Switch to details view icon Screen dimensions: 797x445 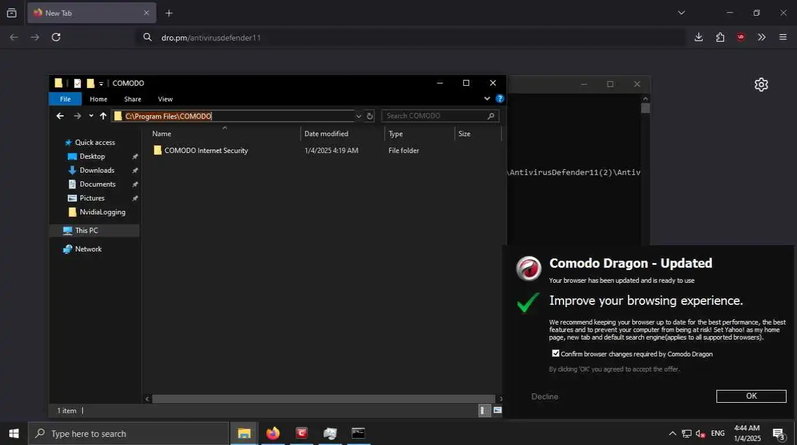[484, 410]
